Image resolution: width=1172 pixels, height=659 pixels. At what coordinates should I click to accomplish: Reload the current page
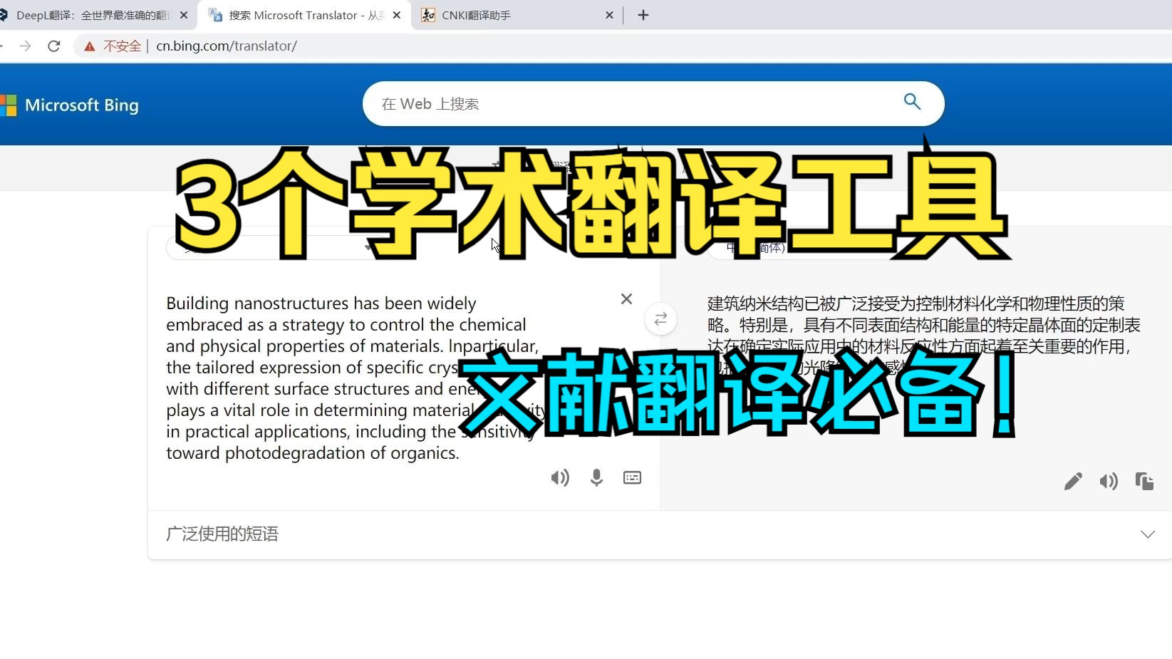[53, 46]
